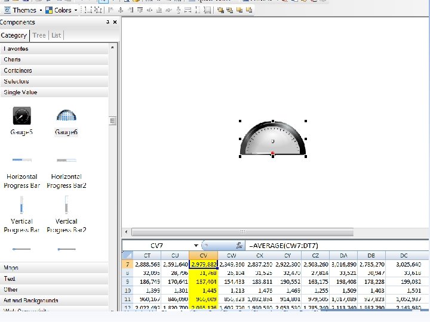
Task: Click the Ungroup components icon
Action: tap(98, 10)
